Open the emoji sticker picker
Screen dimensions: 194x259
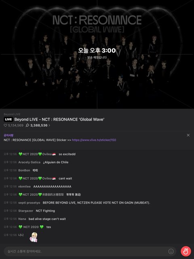pos(171,251)
